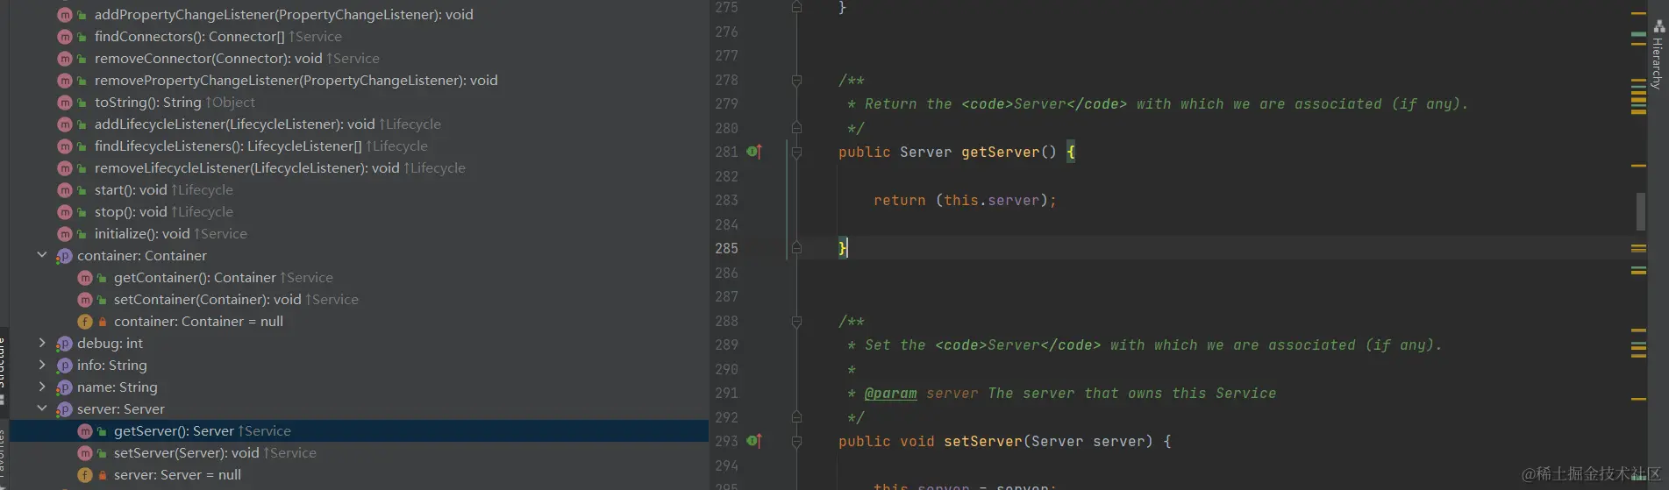Expand the debug: int property node
The height and width of the screenshot is (490, 1669).
coord(41,343)
